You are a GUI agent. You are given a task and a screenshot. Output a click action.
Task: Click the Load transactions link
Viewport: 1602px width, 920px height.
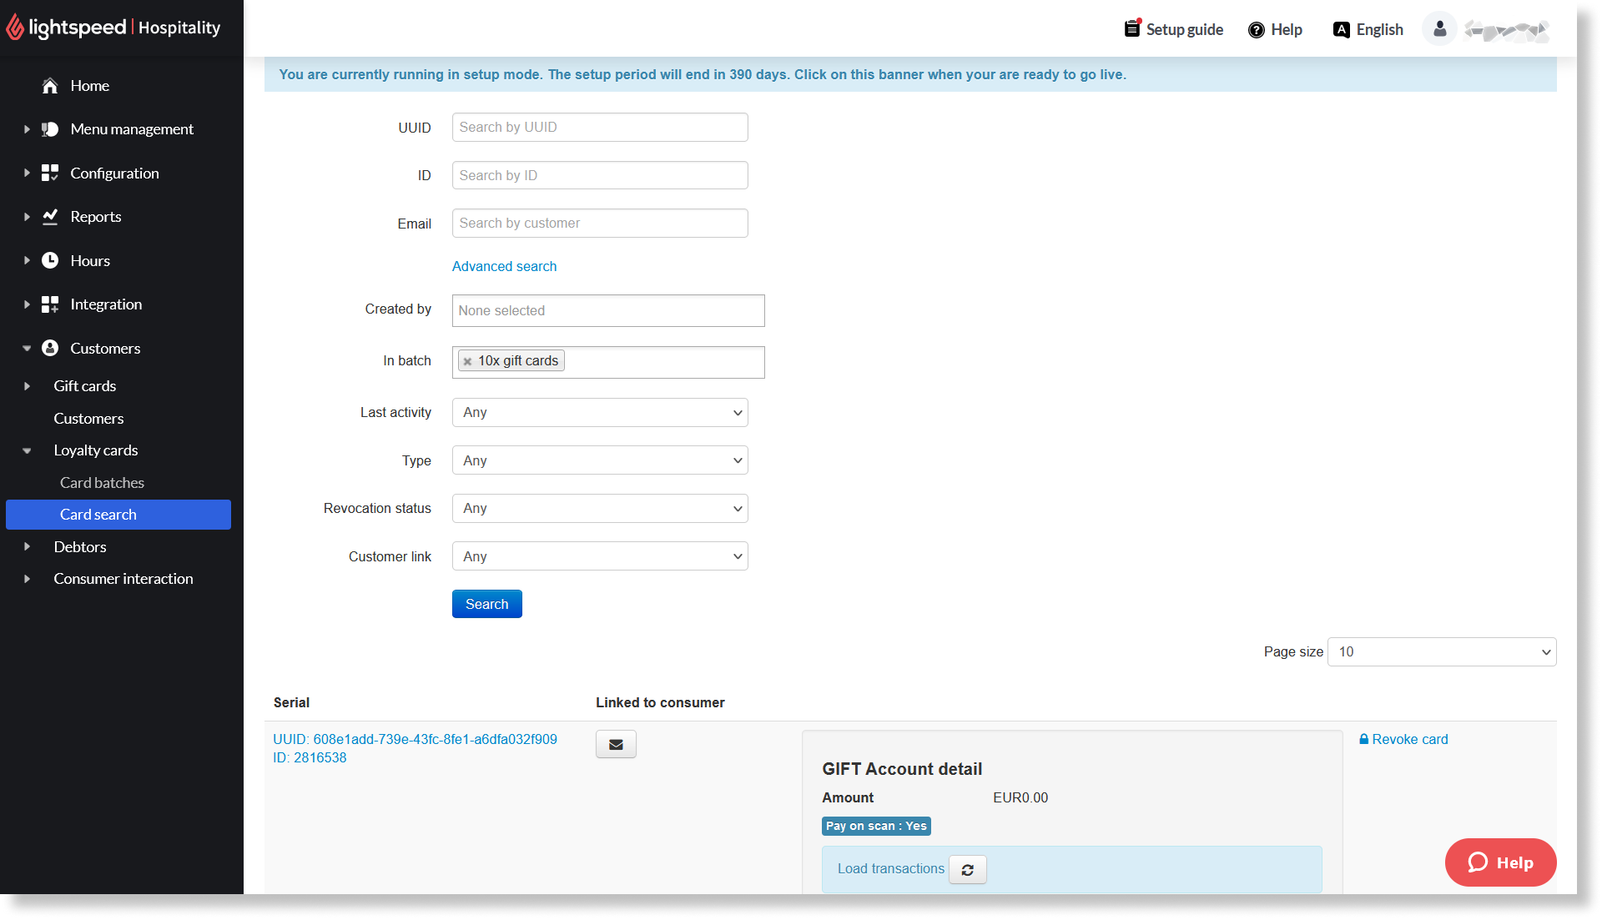(891, 869)
